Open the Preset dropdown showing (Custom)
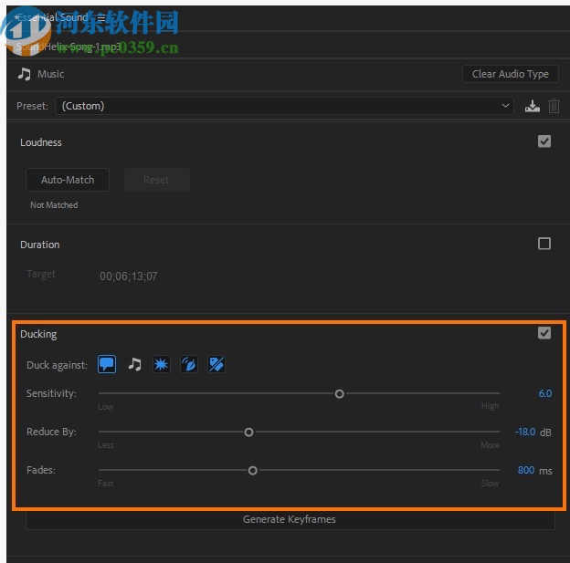The height and width of the screenshot is (563, 570). pyautogui.click(x=284, y=106)
